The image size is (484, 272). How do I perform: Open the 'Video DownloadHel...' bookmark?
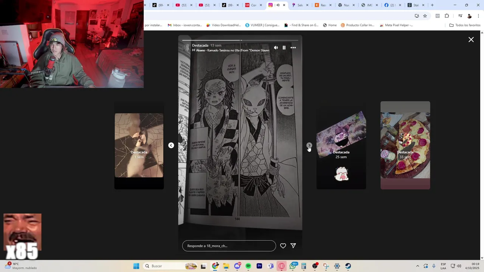[223, 25]
